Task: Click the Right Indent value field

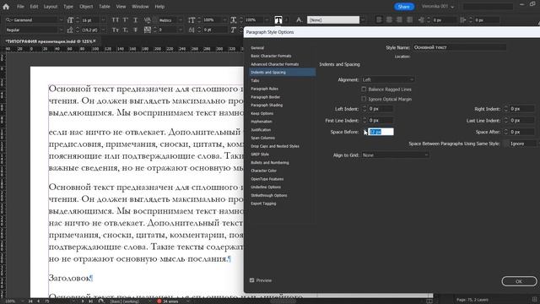Action: (x=521, y=109)
